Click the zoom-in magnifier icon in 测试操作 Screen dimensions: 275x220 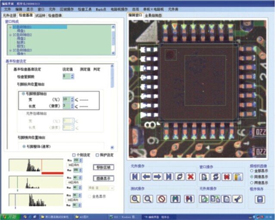[x=136, y=199]
